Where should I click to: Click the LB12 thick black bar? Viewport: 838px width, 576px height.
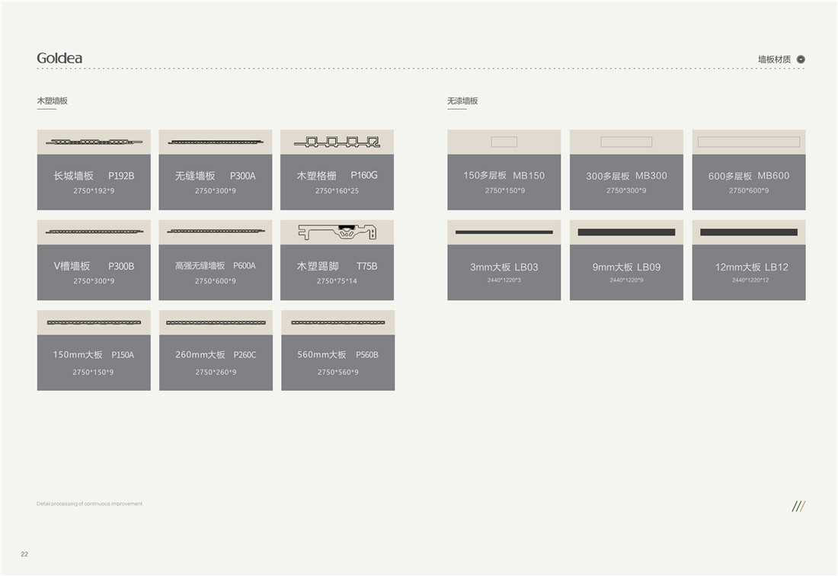coord(749,232)
